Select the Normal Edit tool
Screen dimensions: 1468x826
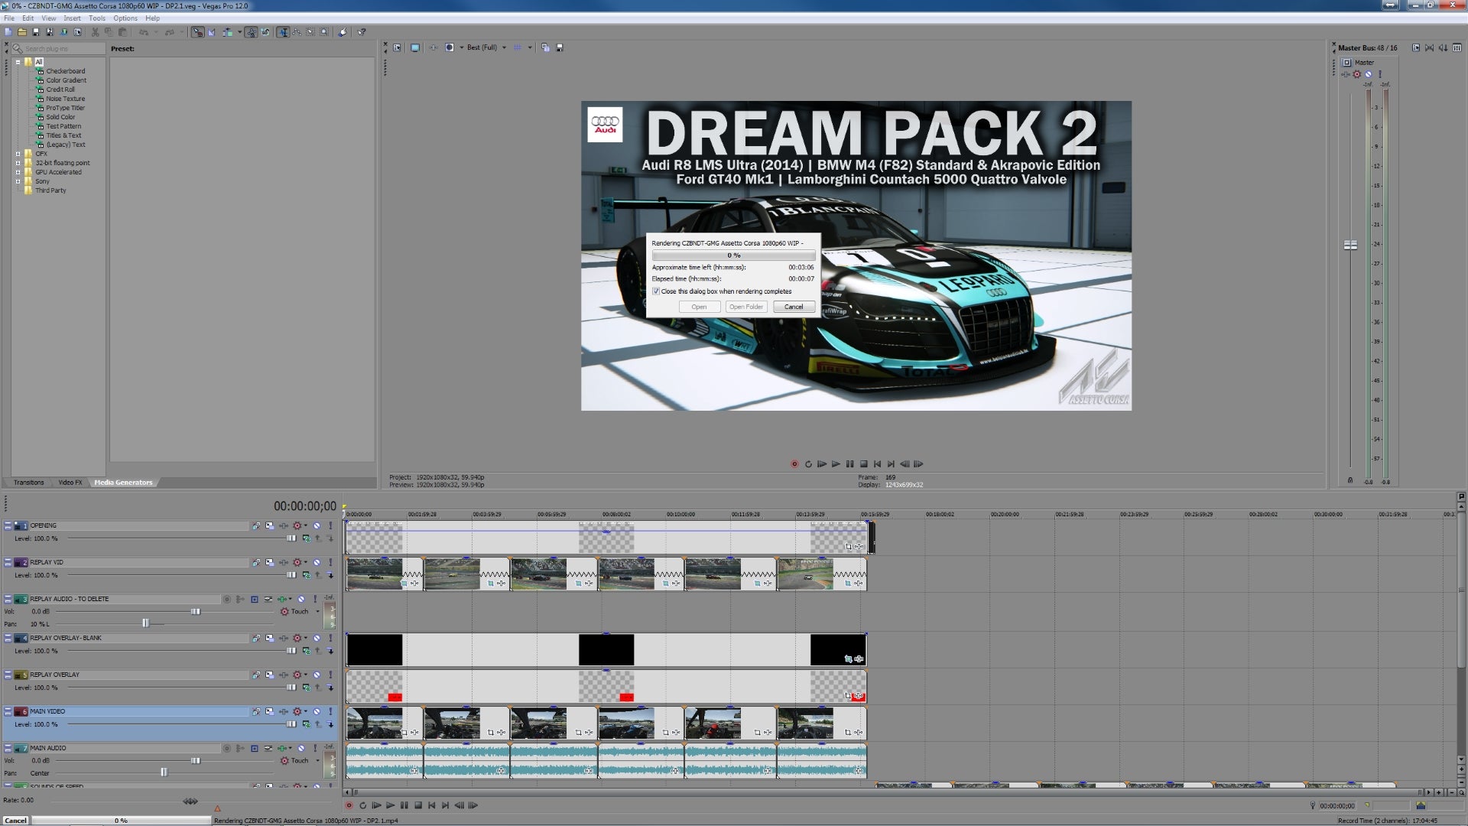[283, 32]
